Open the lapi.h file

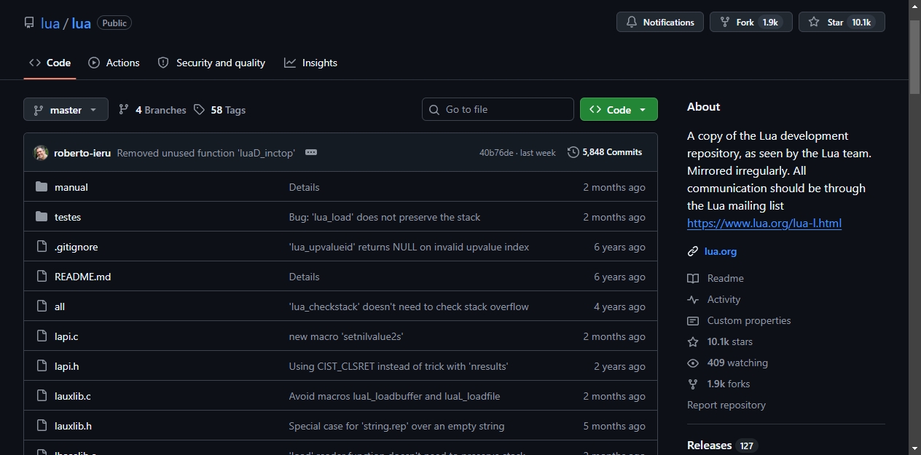tap(67, 366)
